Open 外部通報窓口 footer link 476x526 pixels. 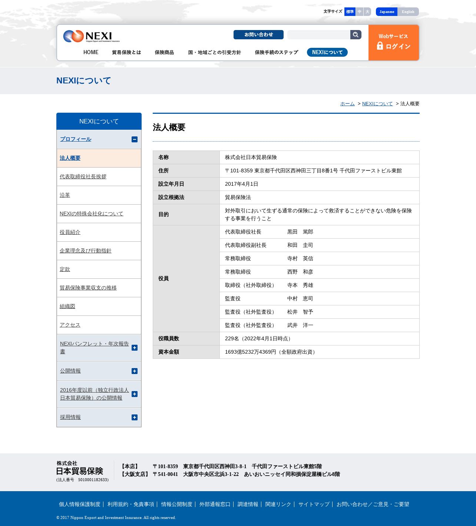tap(215, 504)
